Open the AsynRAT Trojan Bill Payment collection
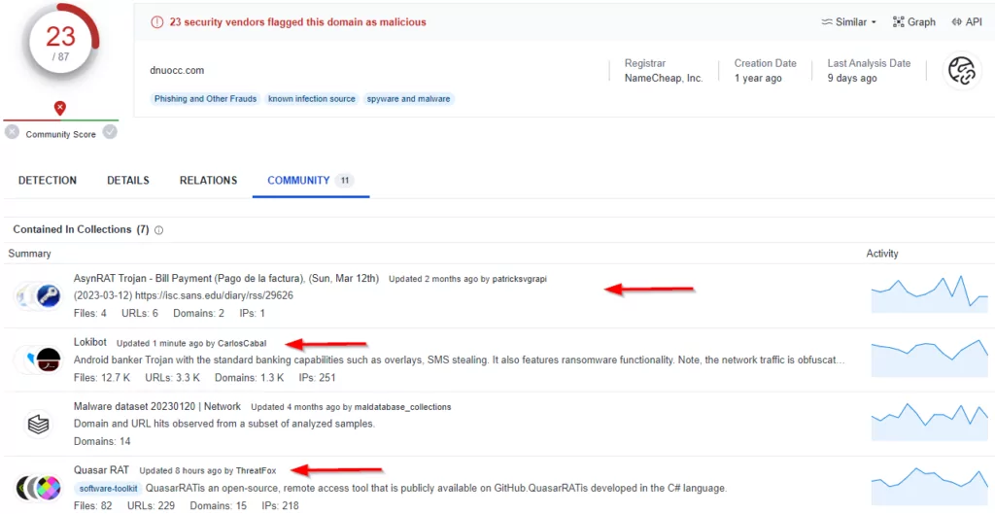The image size is (995, 514). [226, 278]
